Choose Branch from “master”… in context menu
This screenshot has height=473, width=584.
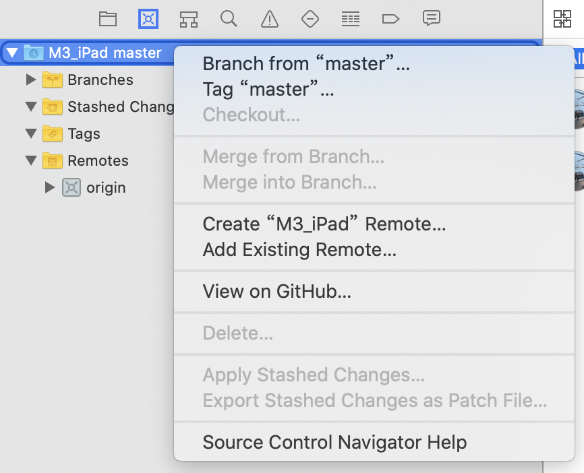[x=306, y=63]
